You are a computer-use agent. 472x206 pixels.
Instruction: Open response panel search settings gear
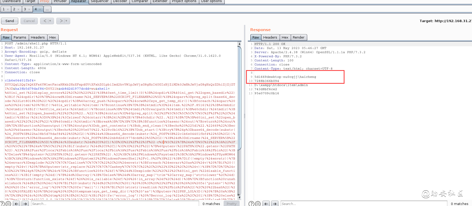[x=258, y=204]
